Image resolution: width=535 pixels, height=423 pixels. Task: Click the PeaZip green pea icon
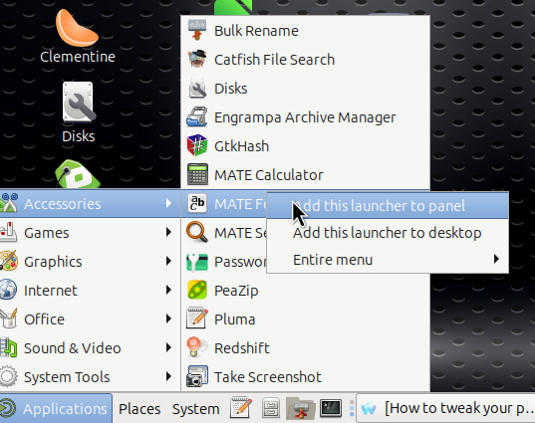pos(197,290)
